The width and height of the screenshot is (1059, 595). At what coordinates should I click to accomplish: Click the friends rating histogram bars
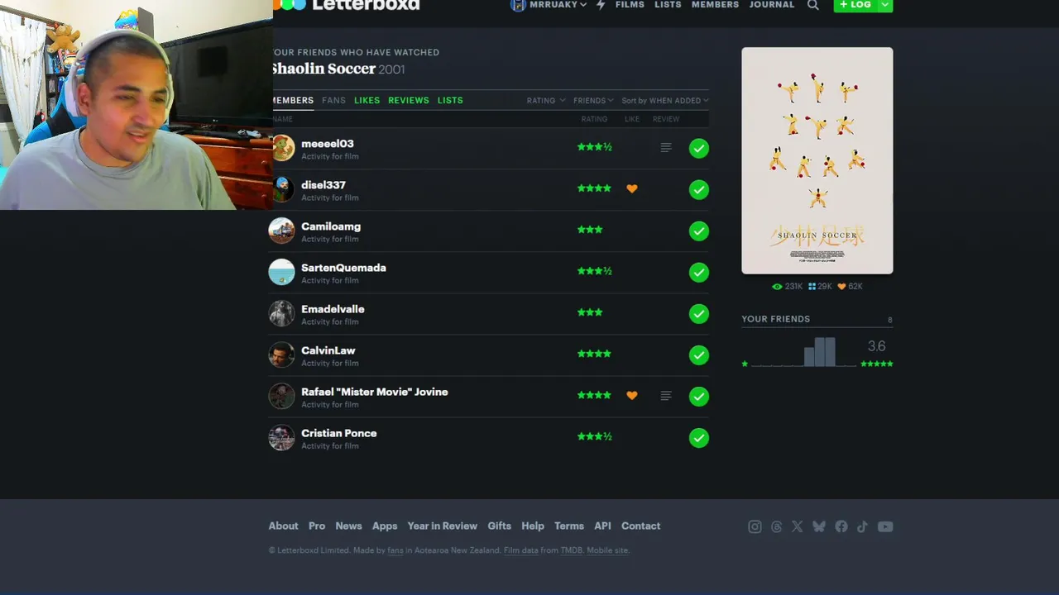click(819, 352)
